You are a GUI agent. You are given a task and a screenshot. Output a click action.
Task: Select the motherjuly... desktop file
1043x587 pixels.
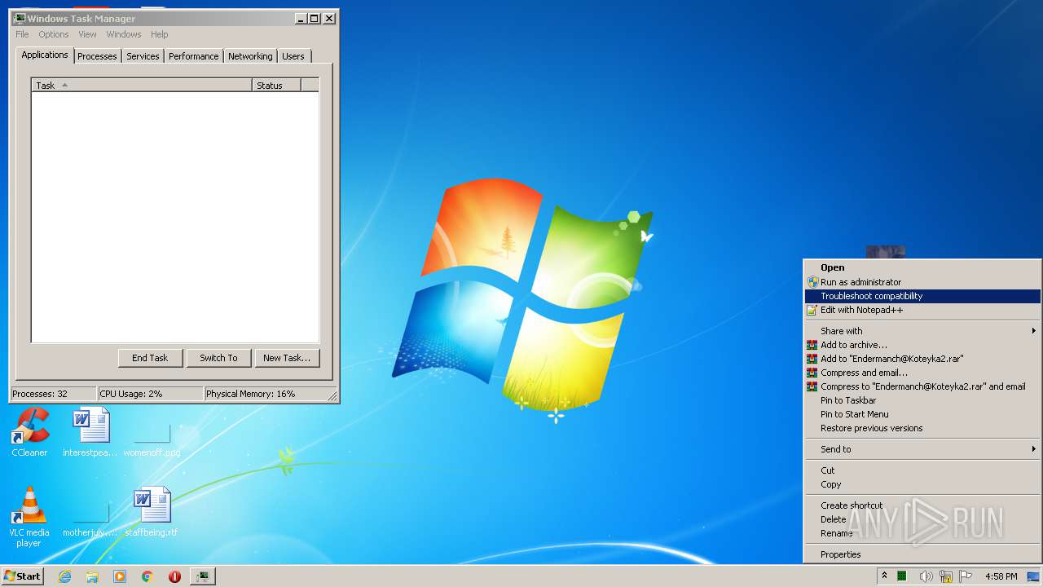click(x=90, y=520)
